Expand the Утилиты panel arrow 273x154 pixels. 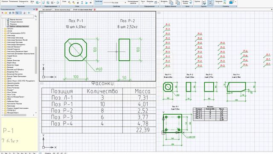(236, 6)
